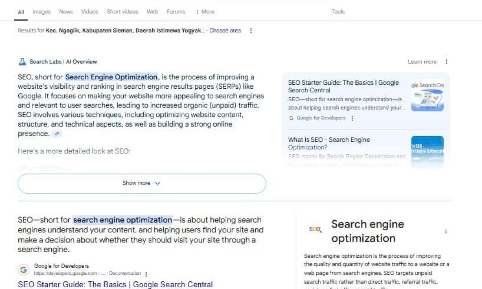
Task: Switch to the Web tab
Action: click(152, 12)
